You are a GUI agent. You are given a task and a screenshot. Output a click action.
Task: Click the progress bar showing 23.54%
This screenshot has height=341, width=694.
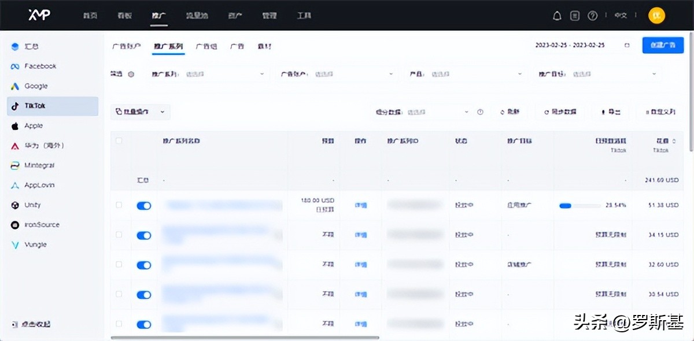pos(580,205)
